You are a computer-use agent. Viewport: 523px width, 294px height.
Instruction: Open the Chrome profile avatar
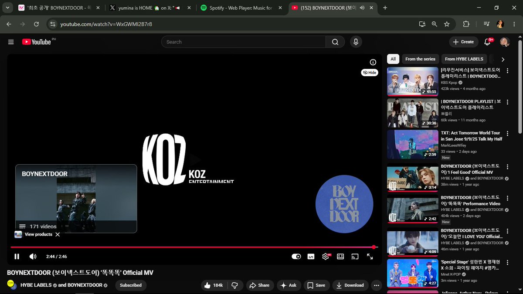501,24
